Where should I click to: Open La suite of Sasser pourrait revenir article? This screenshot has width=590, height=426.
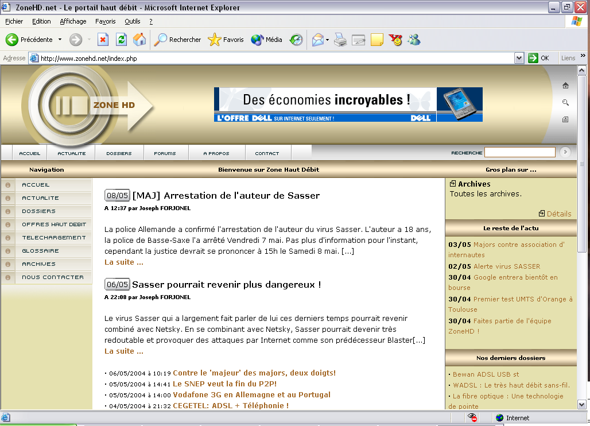click(124, 351)
